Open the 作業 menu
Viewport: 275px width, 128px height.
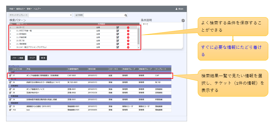[12, 9]
